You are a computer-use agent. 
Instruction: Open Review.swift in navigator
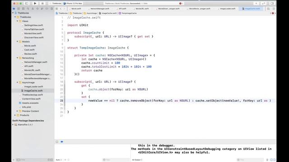pyautogui.click(x=30, y=54)
